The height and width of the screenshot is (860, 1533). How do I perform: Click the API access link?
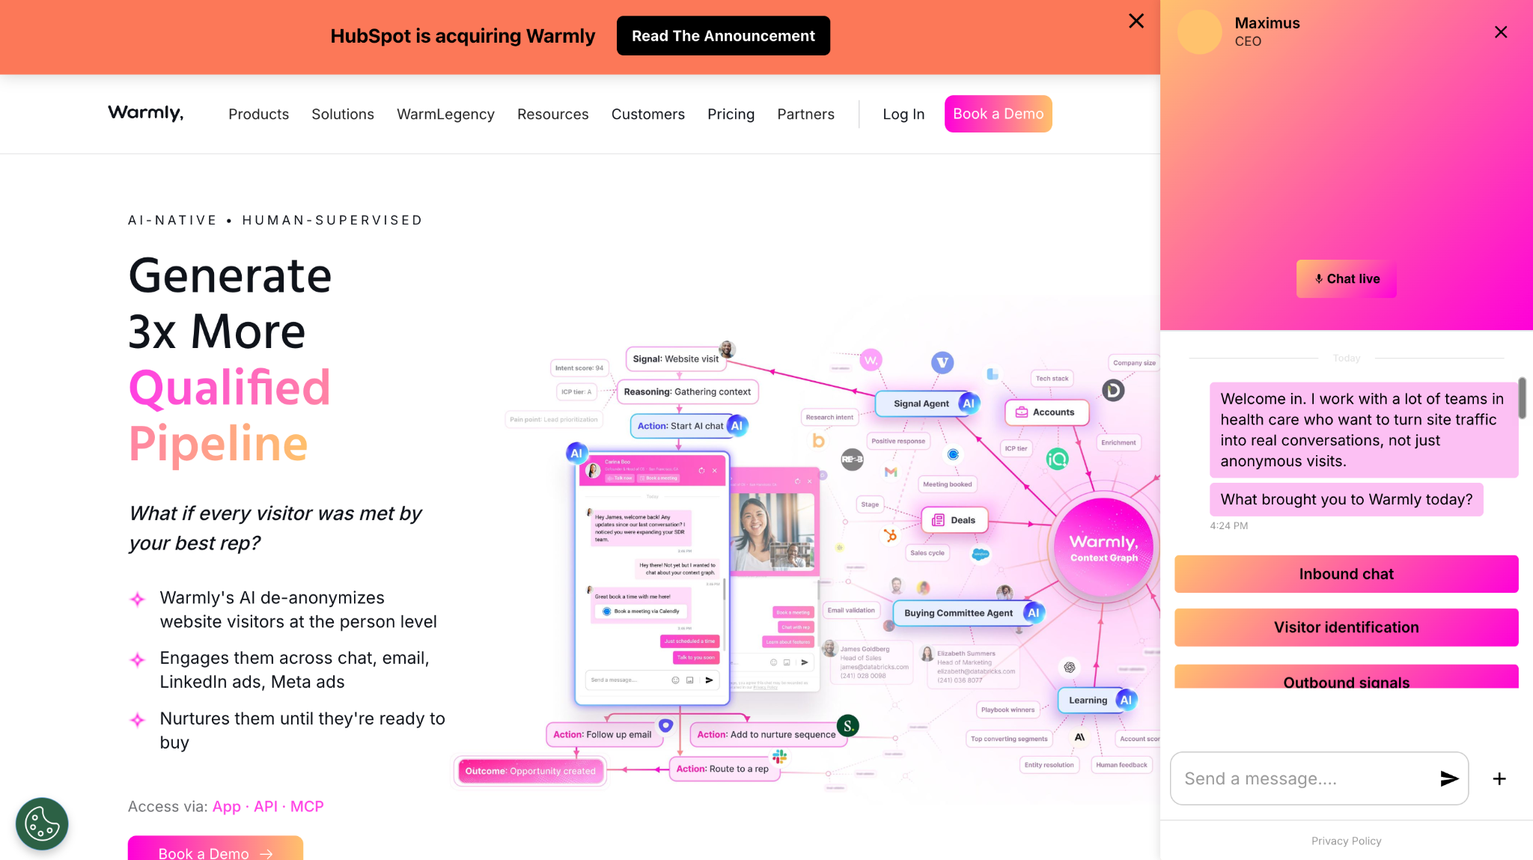pos(266,806)
